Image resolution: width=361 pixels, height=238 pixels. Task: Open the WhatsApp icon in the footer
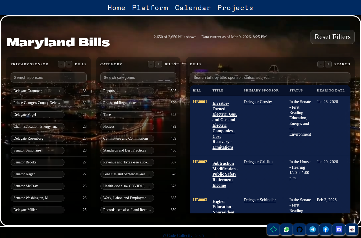286,230
